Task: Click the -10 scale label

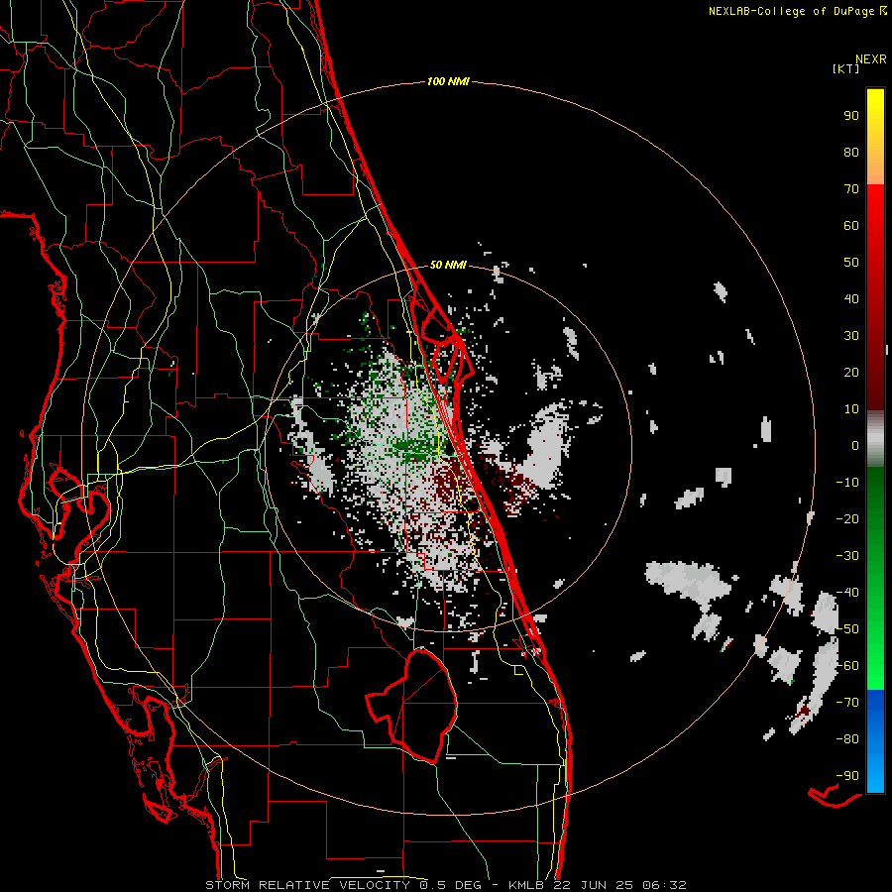Action: point(847,483)
